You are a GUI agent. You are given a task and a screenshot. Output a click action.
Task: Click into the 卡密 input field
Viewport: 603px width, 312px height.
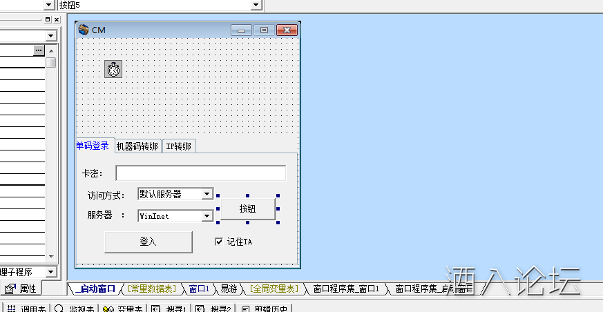200,173
